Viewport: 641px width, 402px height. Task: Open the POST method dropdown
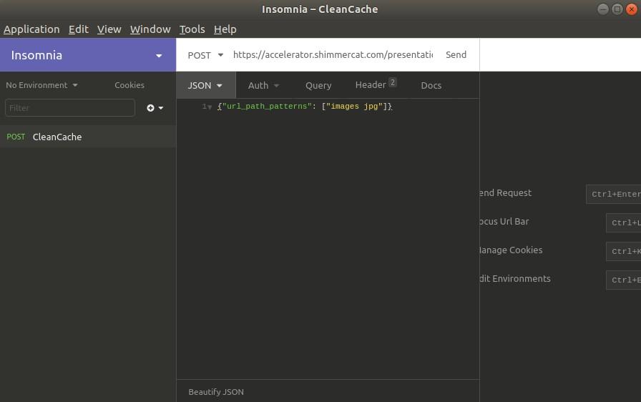[x=205, y=55]
